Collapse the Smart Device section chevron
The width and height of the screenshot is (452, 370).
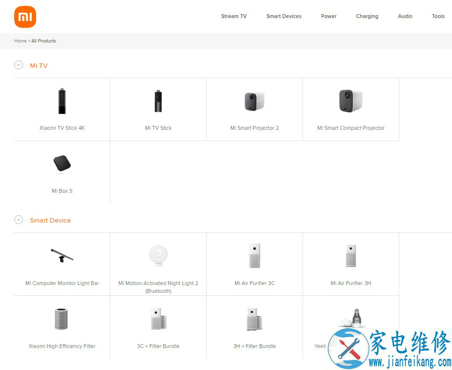coord(19,220)
